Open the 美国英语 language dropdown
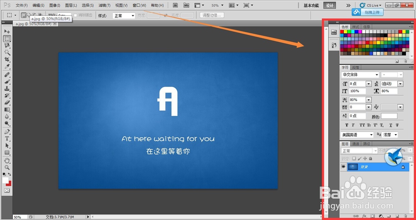416x220 pixels. pos(357,135)
